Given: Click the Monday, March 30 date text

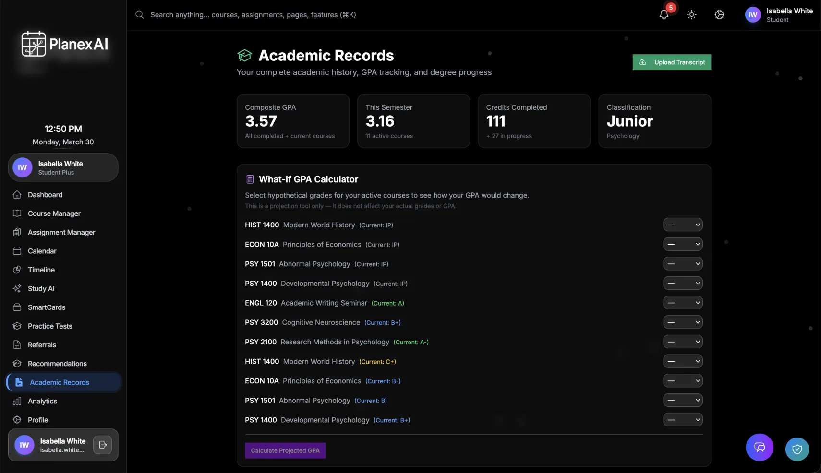Looking at the screenshot, I should click(63, 142).
